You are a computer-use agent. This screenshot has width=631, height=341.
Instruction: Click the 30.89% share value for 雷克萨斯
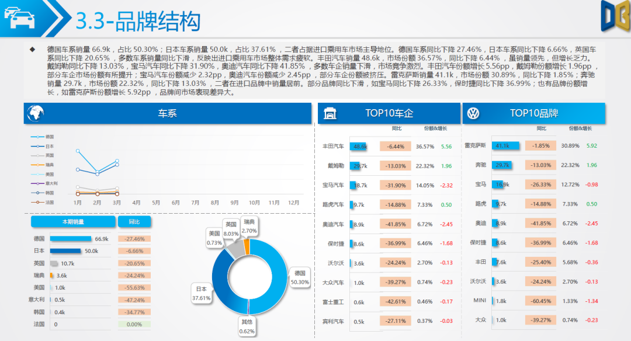(570, 145)
